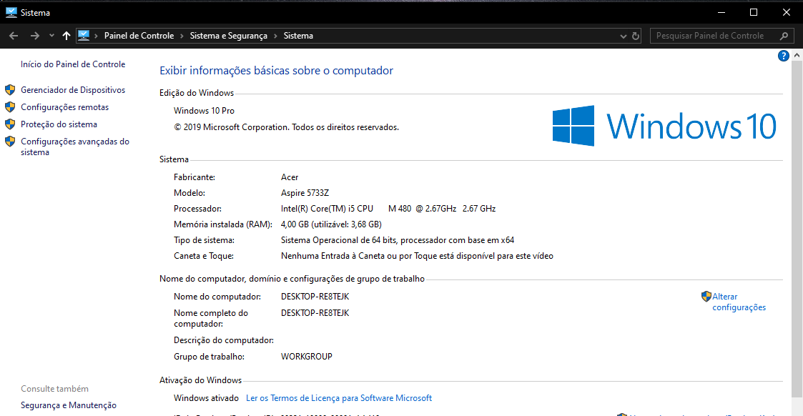This screenshot has height=416, width=803.
Task: Select the 2019 Microsoft Corporation copyright text
Action: coord(286,127)
